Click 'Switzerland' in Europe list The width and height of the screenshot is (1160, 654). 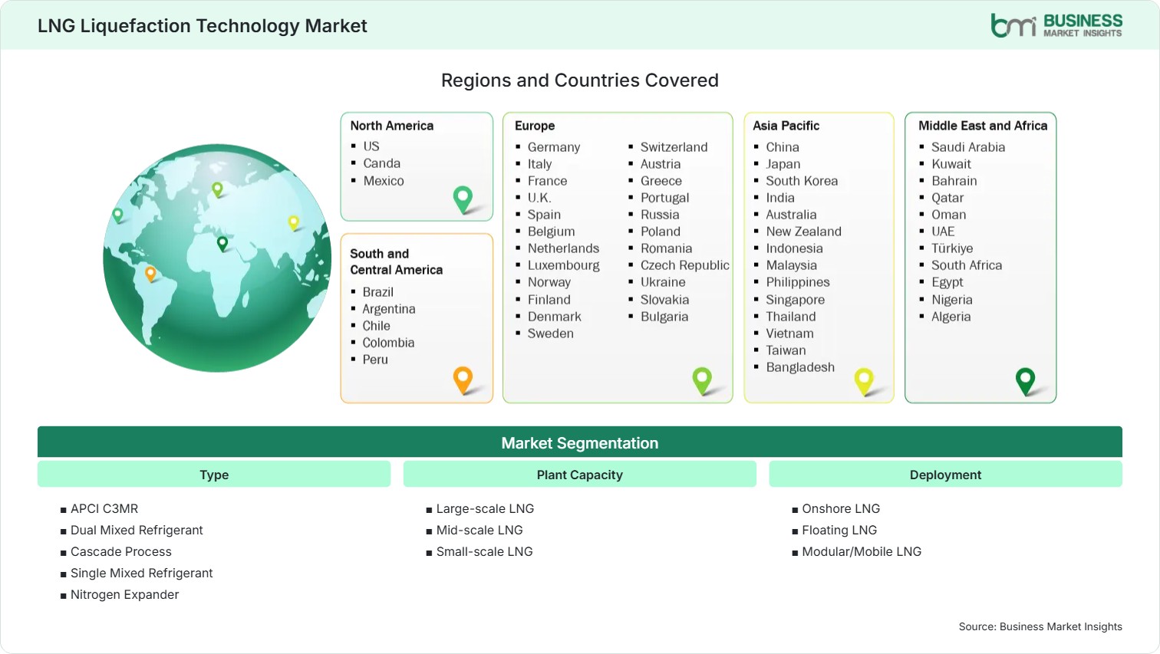pyautogui.click(x=674, y=147)
